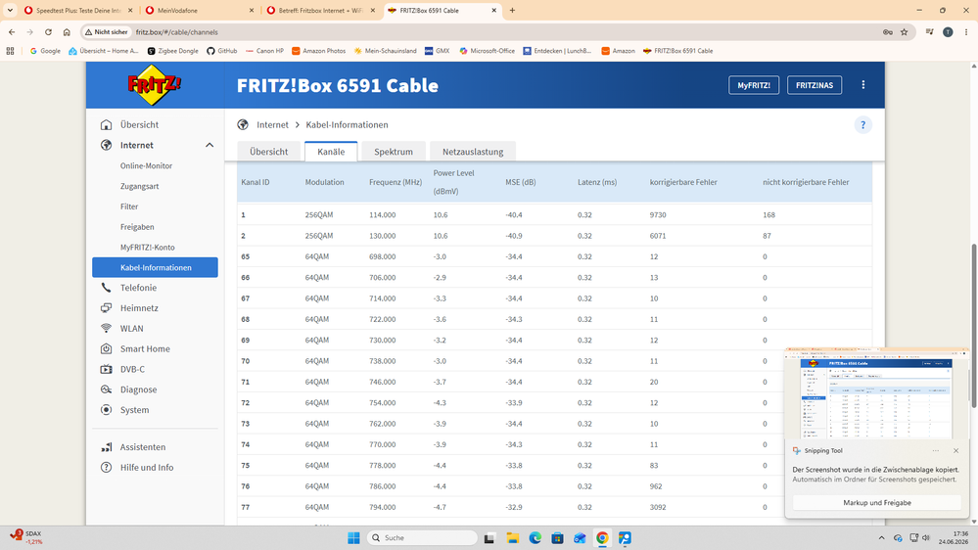Click the korrigierbare Fehler column header
This screenshot has width=978, height=550.
click(x=683, y=182)
